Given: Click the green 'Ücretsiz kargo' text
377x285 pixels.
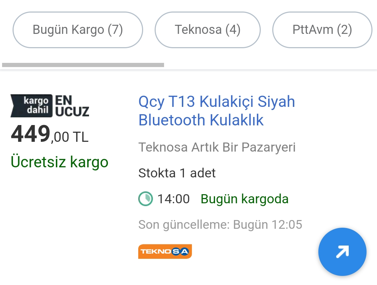Looking at the screenshot, I should (x=59, y=162).
